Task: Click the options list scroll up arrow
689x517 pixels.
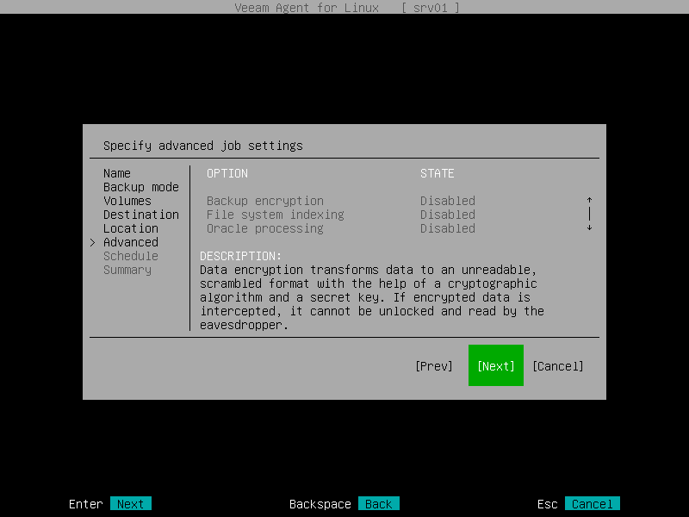Action: 589,200
